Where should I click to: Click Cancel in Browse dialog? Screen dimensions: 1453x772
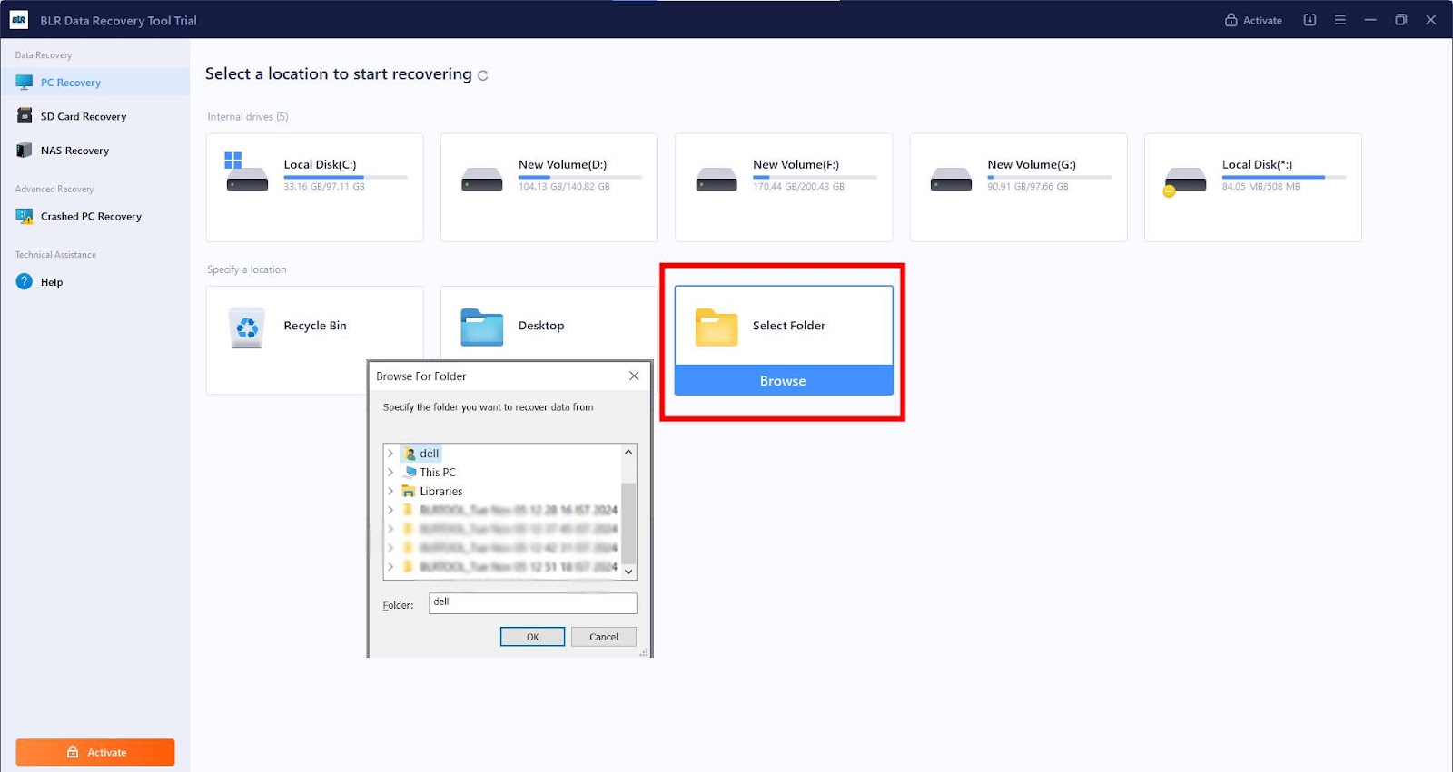tap(604, 637)
